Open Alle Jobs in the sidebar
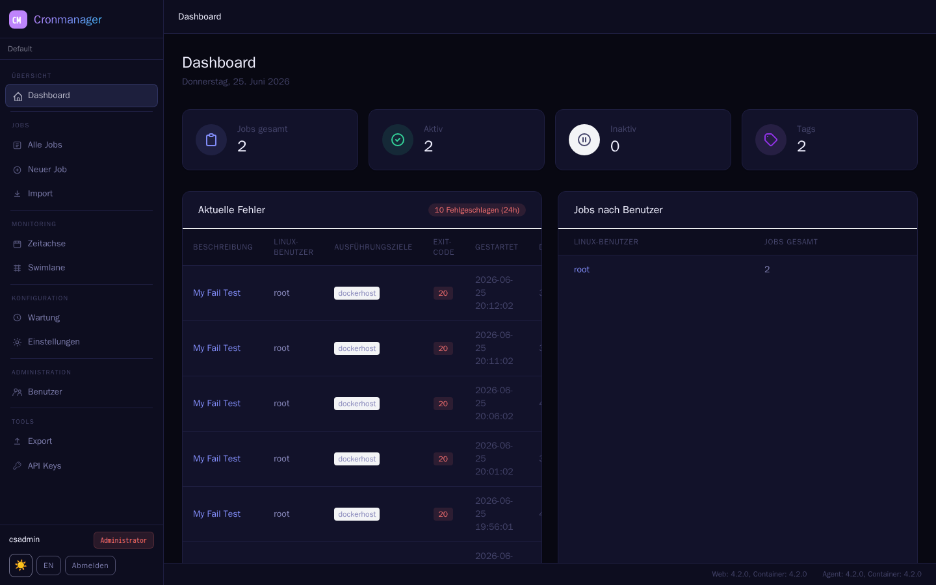This screenshot has width=936, height=585. click(x=81, y=145)
